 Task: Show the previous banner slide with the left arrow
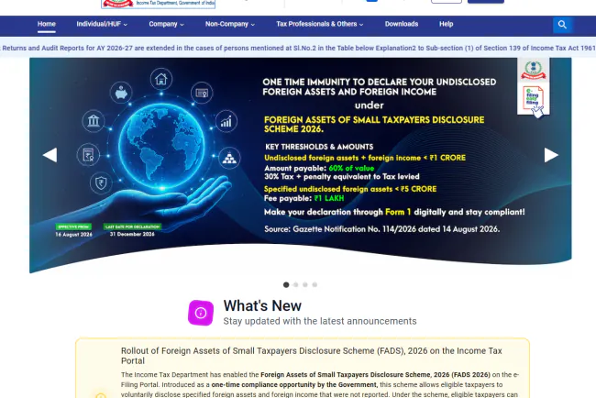[x=50, y=155]
